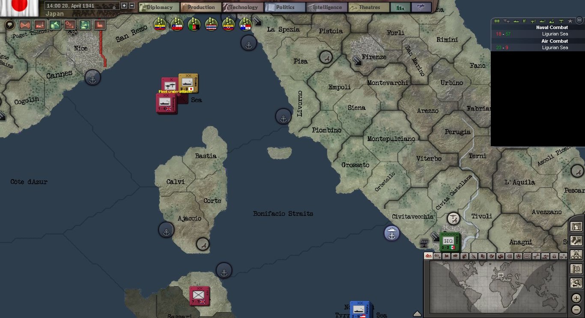The height and width of the screenshot is (318, 585).
Task: Click the speech bubble messages icon
Action: [9, 25]
